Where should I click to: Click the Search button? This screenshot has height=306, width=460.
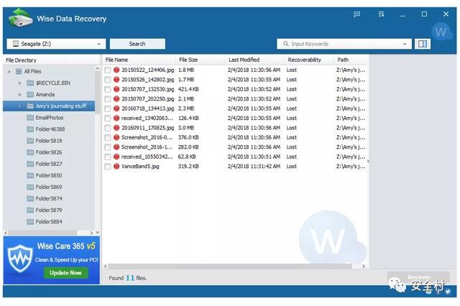pyautogui.click(x=137, y=44)
